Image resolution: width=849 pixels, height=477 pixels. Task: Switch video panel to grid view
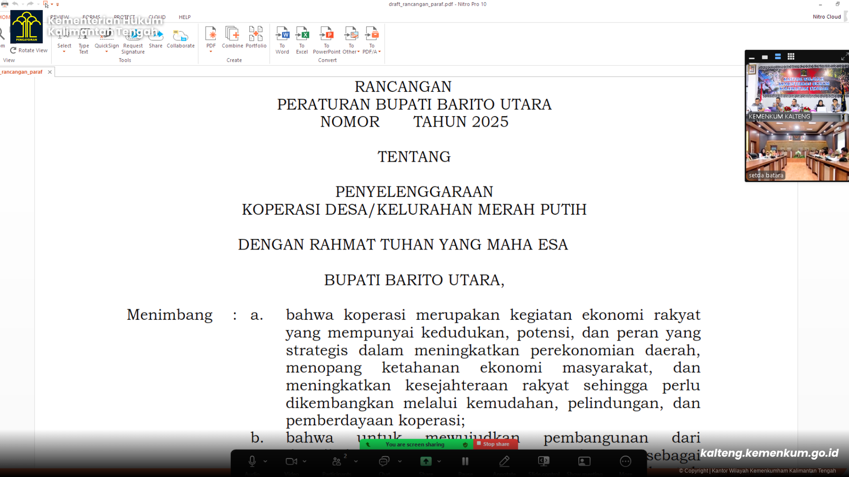[x=791, y=57]
